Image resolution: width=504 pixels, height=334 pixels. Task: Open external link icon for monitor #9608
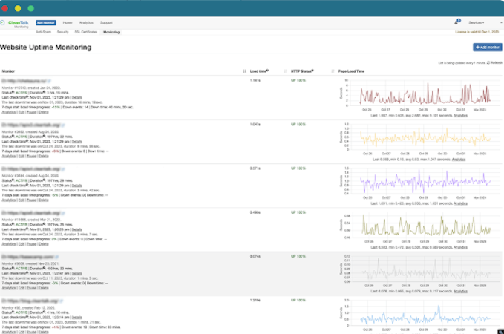[x=56, y=257]
